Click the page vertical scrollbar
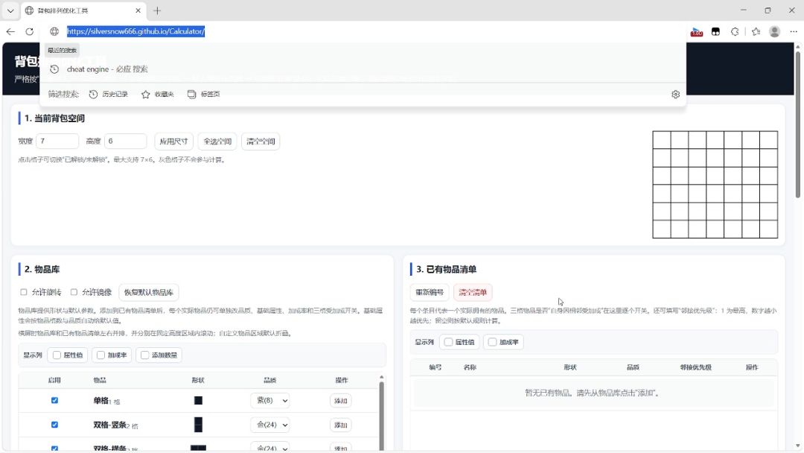Image resolution: width=804 pixels, height=453 pixels. [x=797, y=123]
